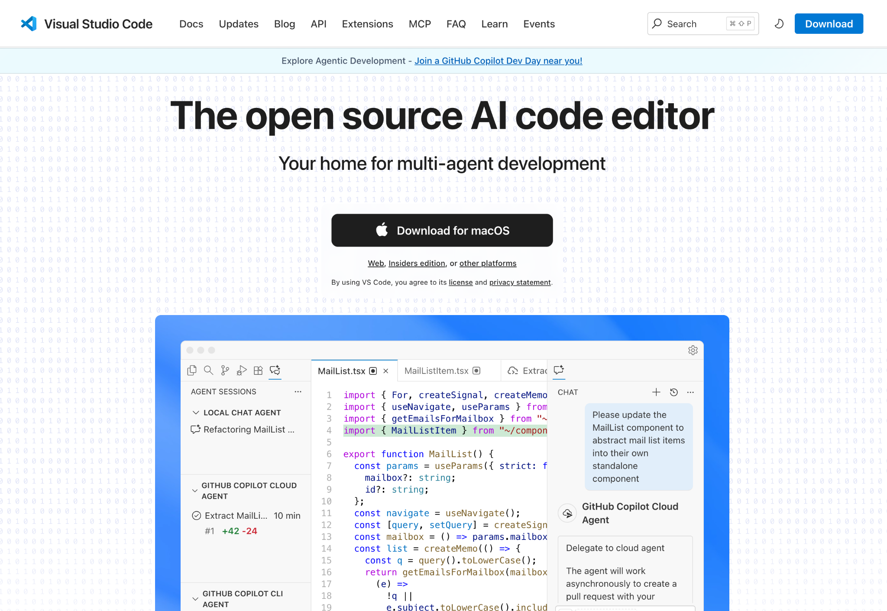Expand the GITHUB COPILOT CLI AGENT section

tap(195, 598)
